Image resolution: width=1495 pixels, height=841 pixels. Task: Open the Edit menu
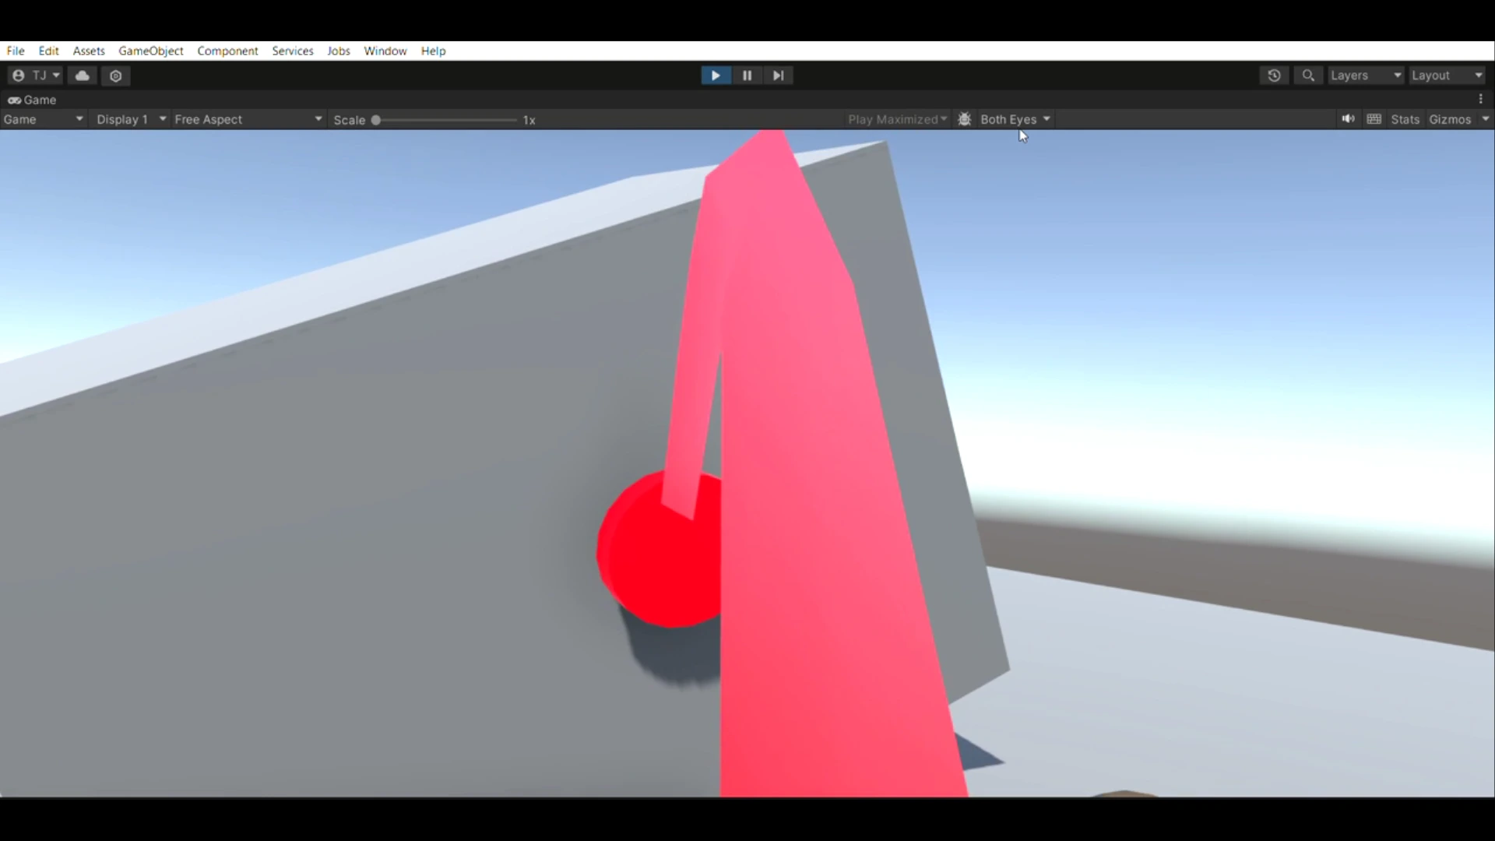coord(48,51)
